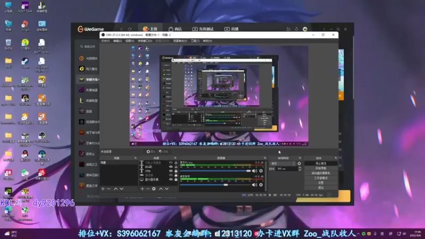Toggle lock on CPU text source
The image size is (425, 239).
click(176, 171)
